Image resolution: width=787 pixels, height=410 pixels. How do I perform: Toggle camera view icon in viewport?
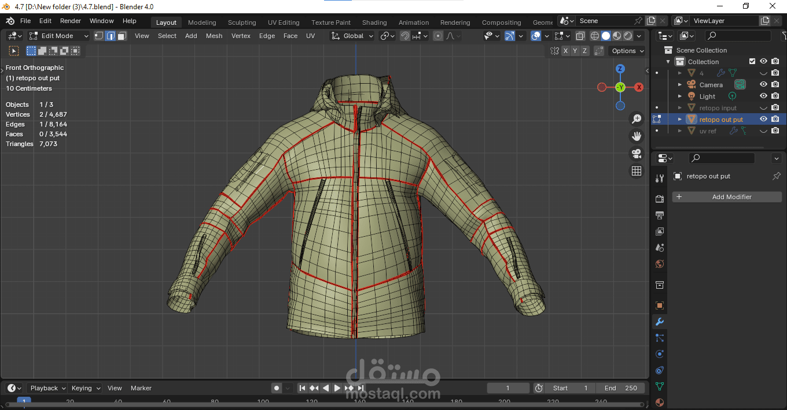pos(637,154)
